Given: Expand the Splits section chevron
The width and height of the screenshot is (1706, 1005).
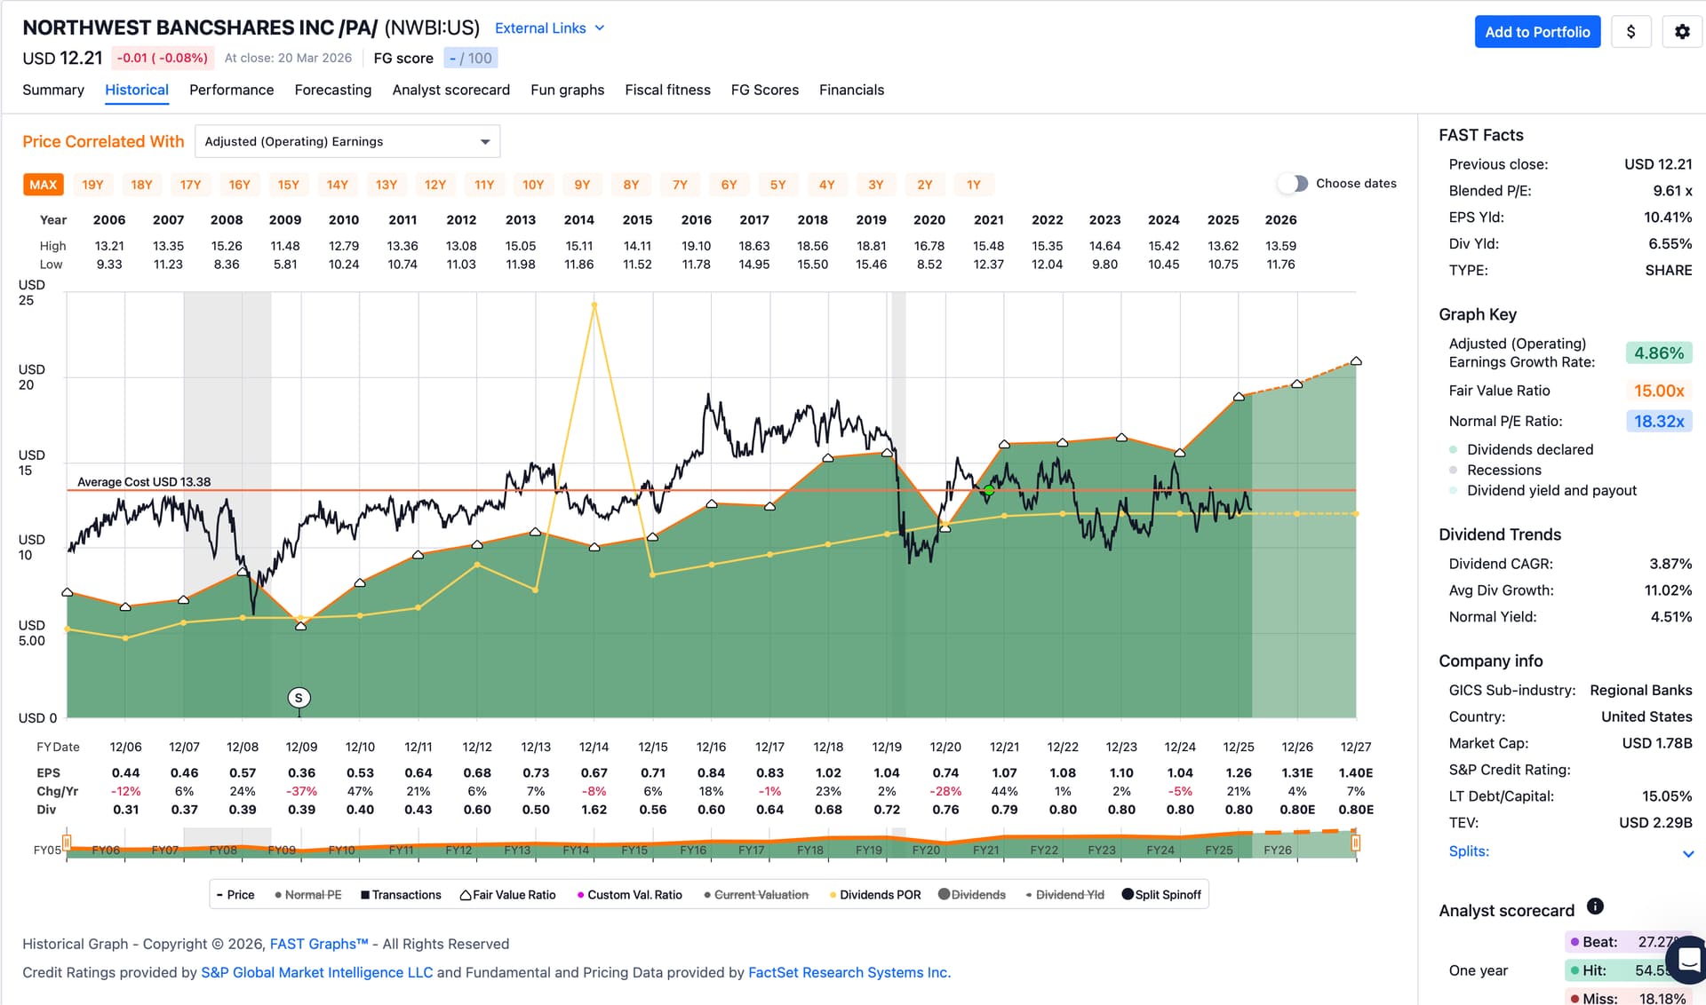Looking at the screenshot, I should tap(1687, 853).
